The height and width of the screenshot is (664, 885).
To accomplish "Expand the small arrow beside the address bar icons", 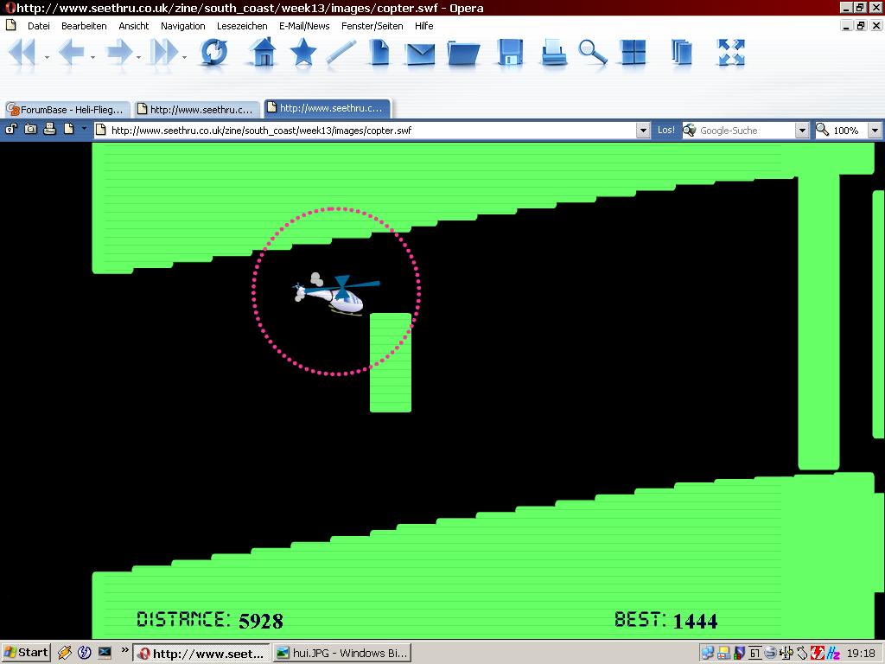I will pyautogui.click(x=84, y=129).
